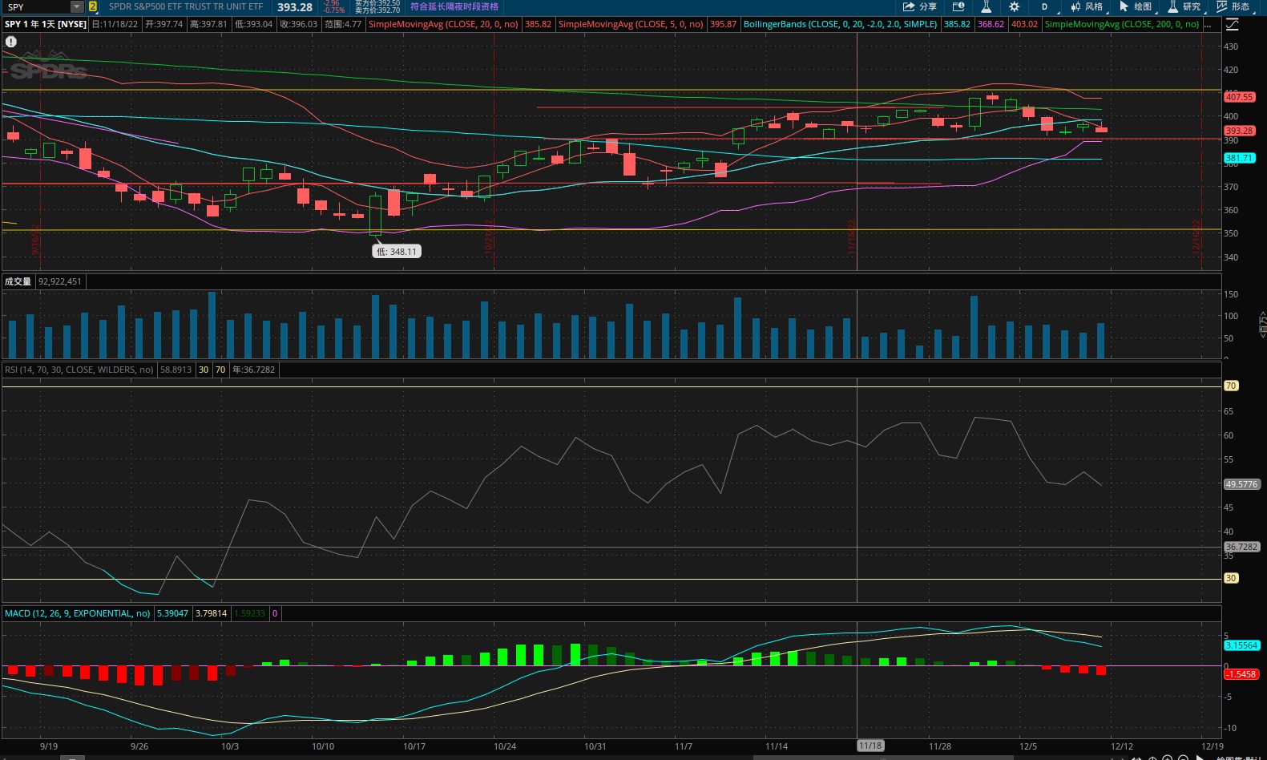Click the RSI 70 overbought level label
Image resolution: width=1267 pixels, height=760 pixels.
(1231, 386)
